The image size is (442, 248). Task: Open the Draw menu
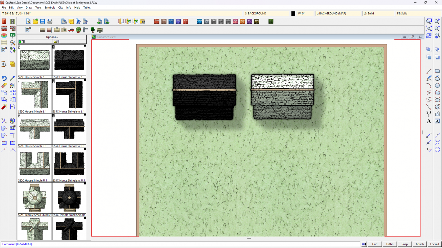click(x=29, y=8)
